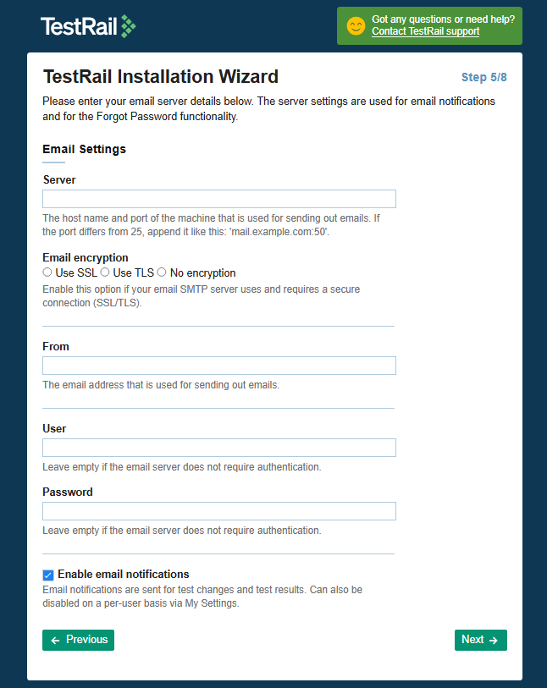This screenshot has width=547, height=688.
Task: Click the 'Got any questions or need help?' text
Action: click(443, 19)
